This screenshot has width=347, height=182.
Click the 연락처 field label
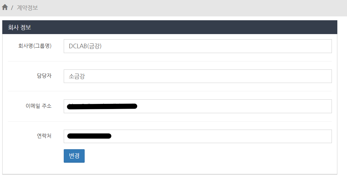point(44,136)
